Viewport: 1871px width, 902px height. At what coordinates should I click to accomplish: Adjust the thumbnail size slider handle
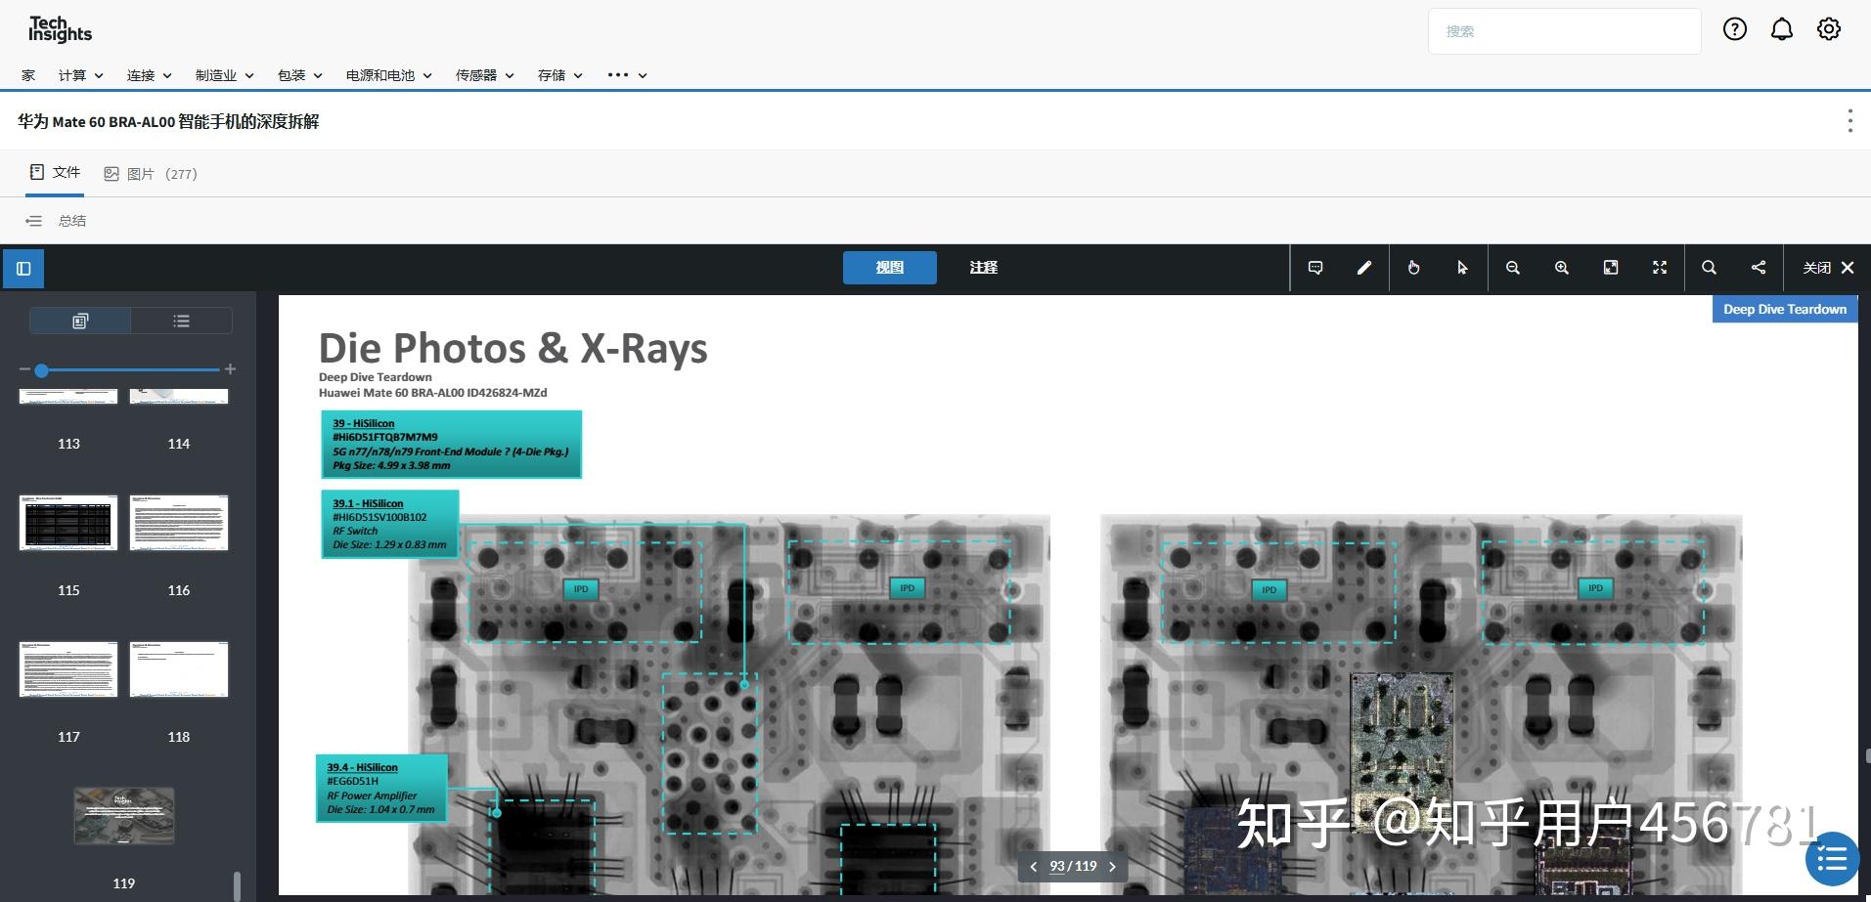41,370
